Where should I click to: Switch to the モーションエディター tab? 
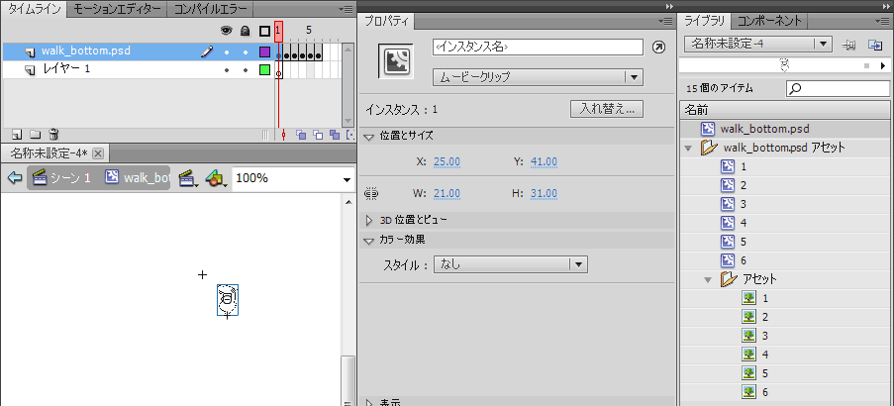click(117, 10)
